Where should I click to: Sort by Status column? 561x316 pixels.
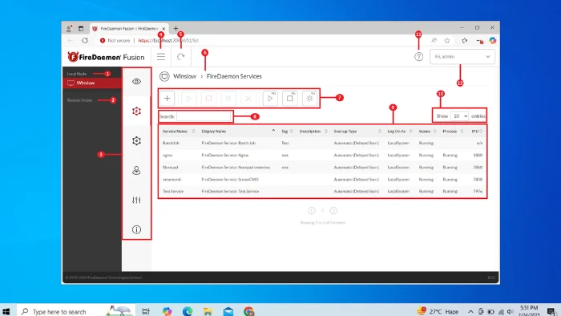427,132
